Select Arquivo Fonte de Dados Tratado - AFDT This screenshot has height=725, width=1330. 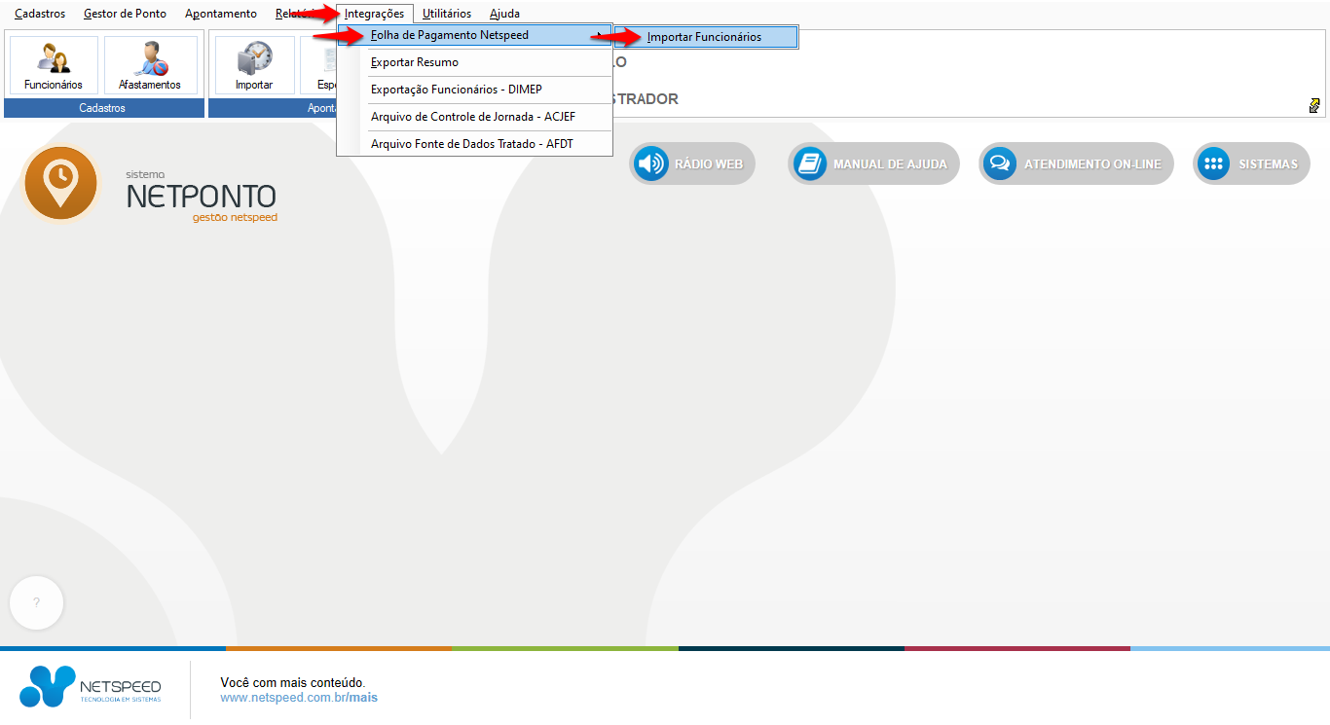(x=474, y=144)
